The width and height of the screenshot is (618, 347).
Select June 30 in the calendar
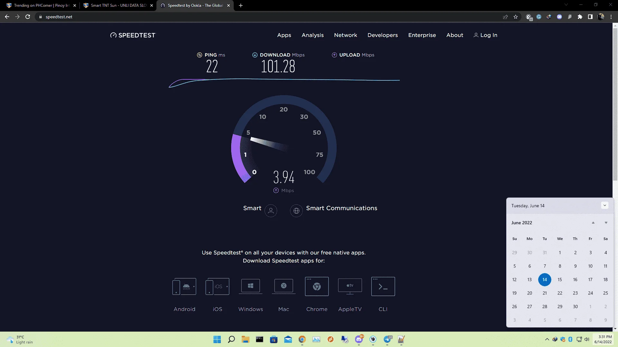tap(575, 307)
